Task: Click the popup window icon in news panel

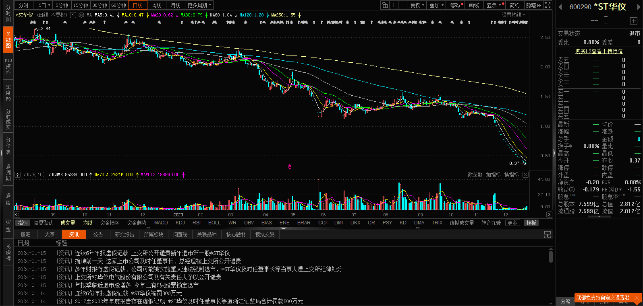Action: pyautogui.click(x=547, y=234)
